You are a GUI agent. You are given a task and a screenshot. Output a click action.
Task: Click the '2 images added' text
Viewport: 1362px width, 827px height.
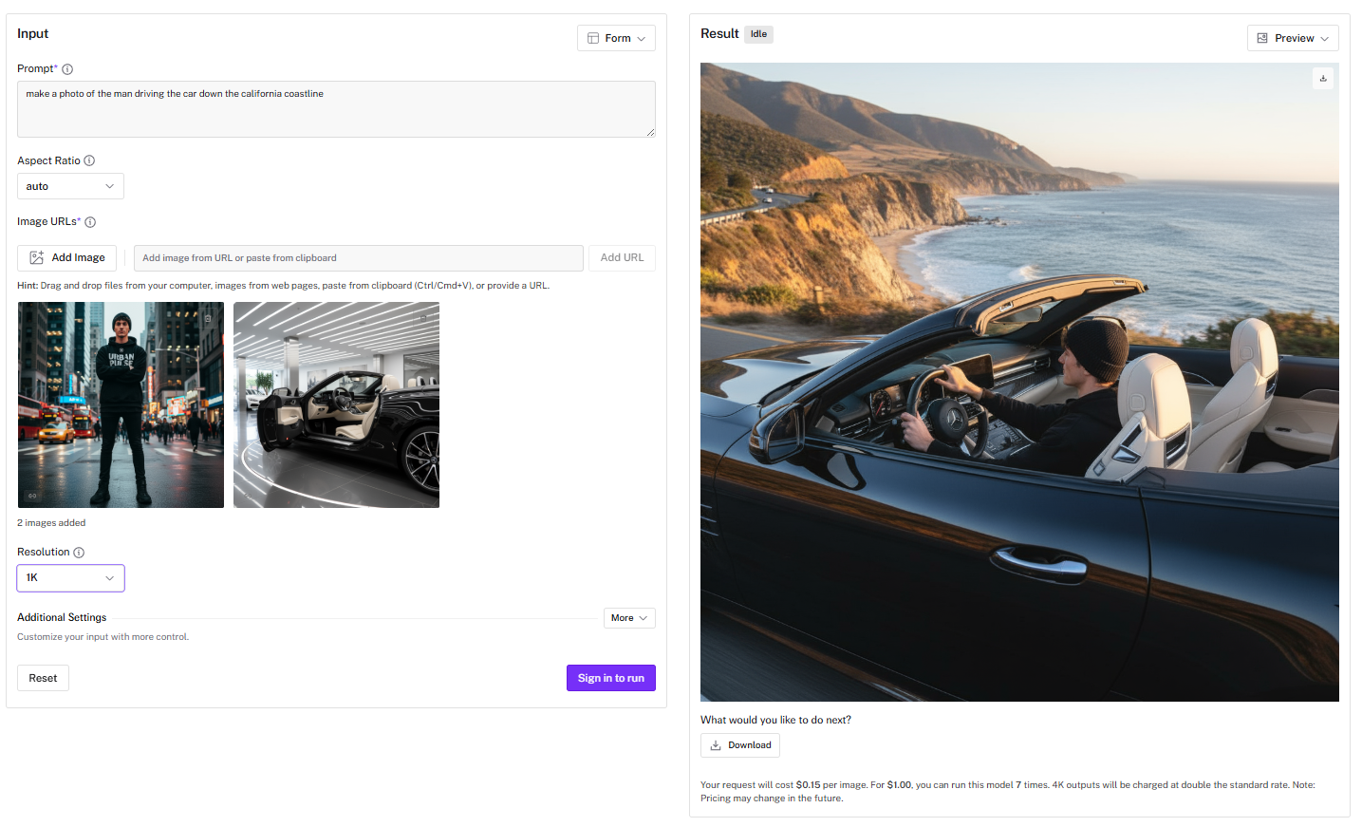click(x=51, y=523)
